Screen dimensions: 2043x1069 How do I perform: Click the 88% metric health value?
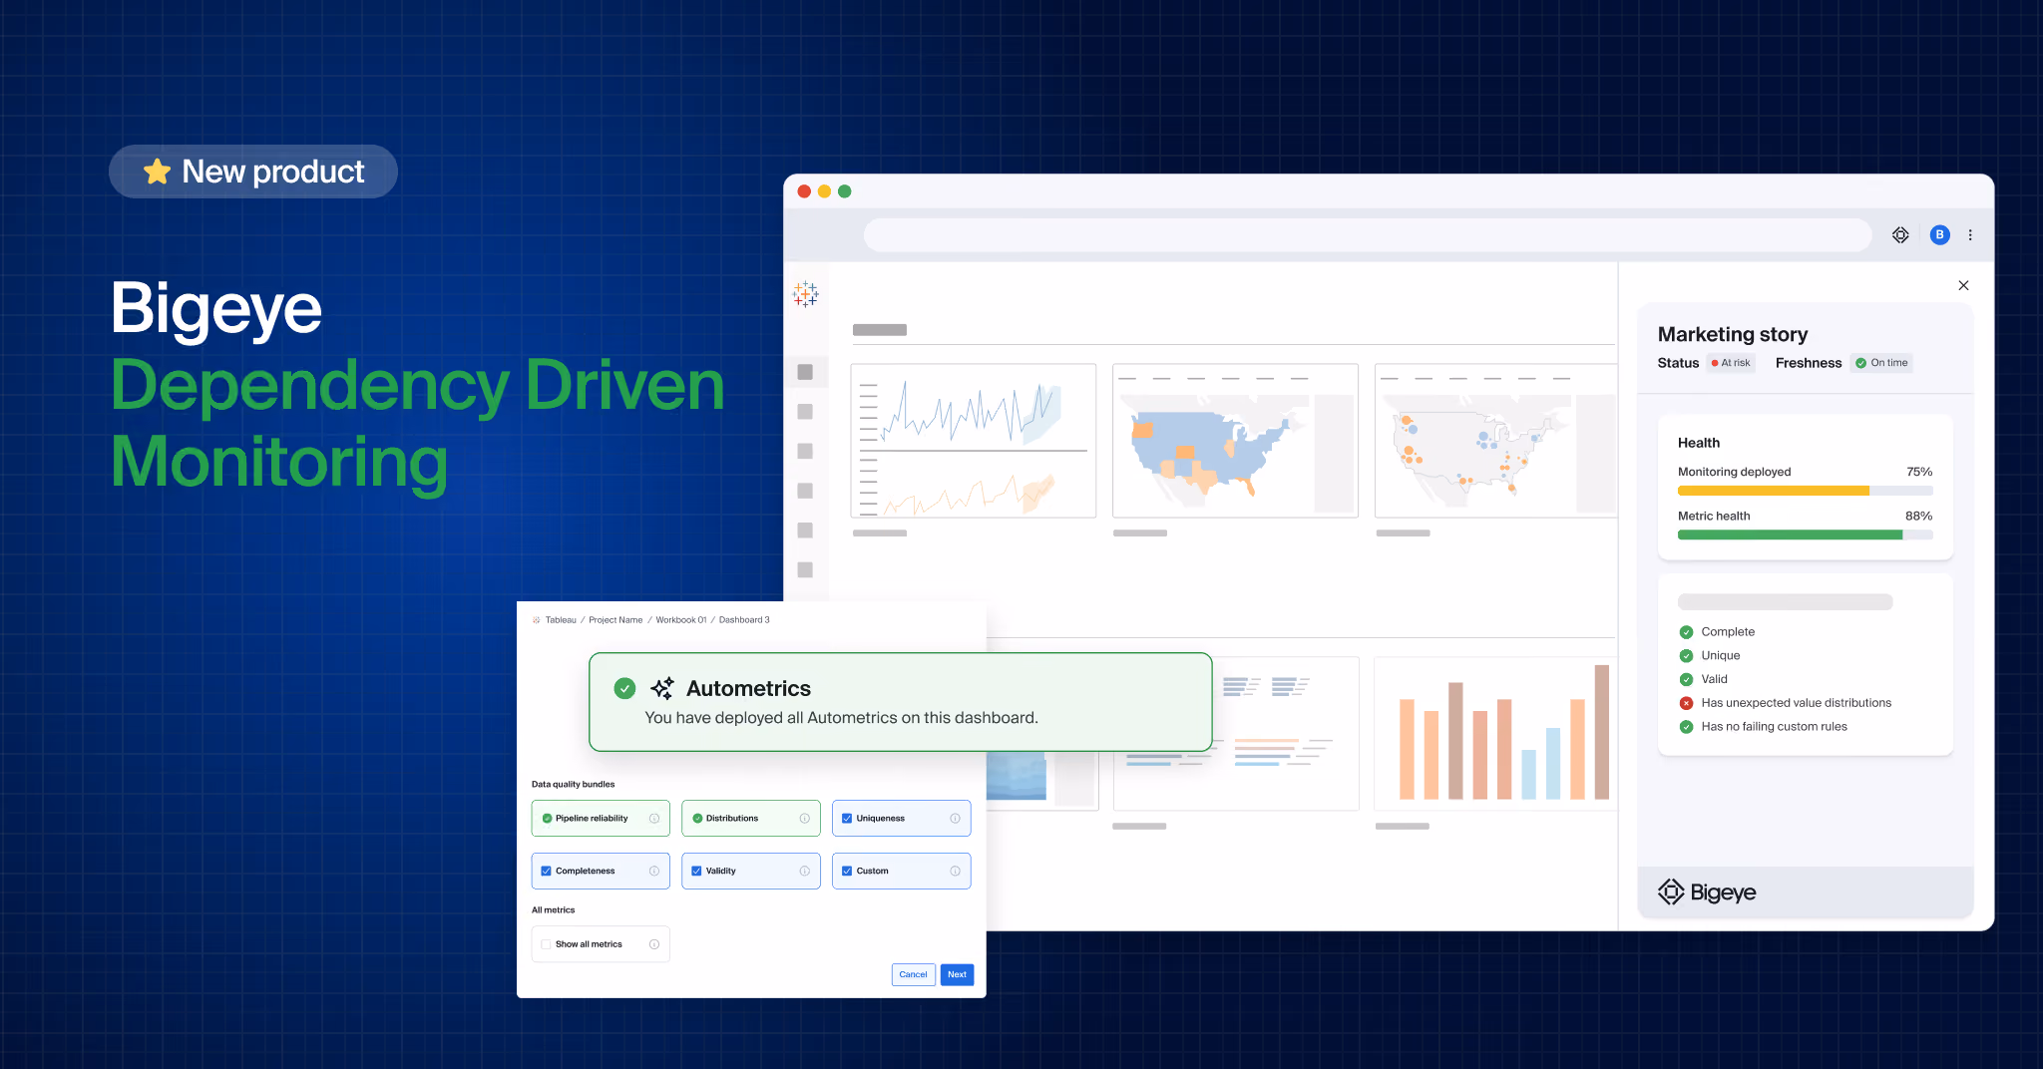click(1918, 517)
